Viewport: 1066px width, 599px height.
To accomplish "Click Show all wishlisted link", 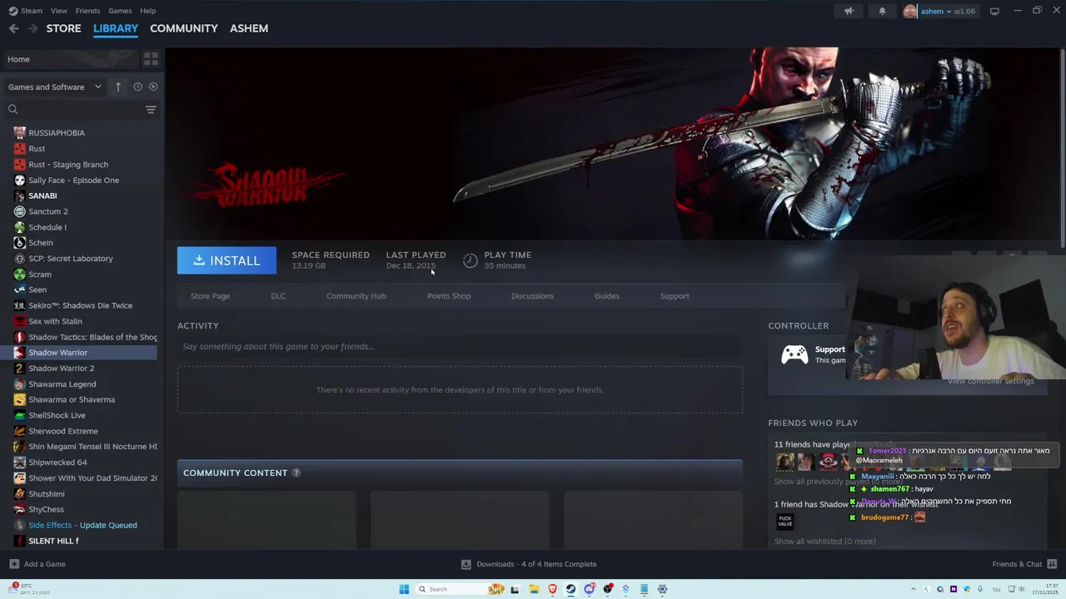I will (x=824, y=542).
